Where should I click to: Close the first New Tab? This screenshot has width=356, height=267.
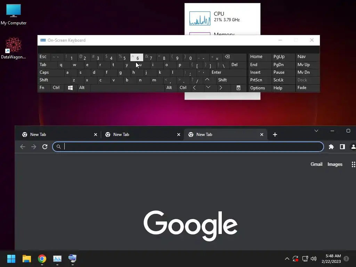click(96, 135)
